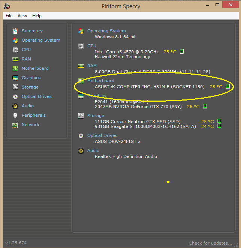Click CPU heading link in summary pane
The height and width of the screenshot is (248, 241).
coord(92,46)
